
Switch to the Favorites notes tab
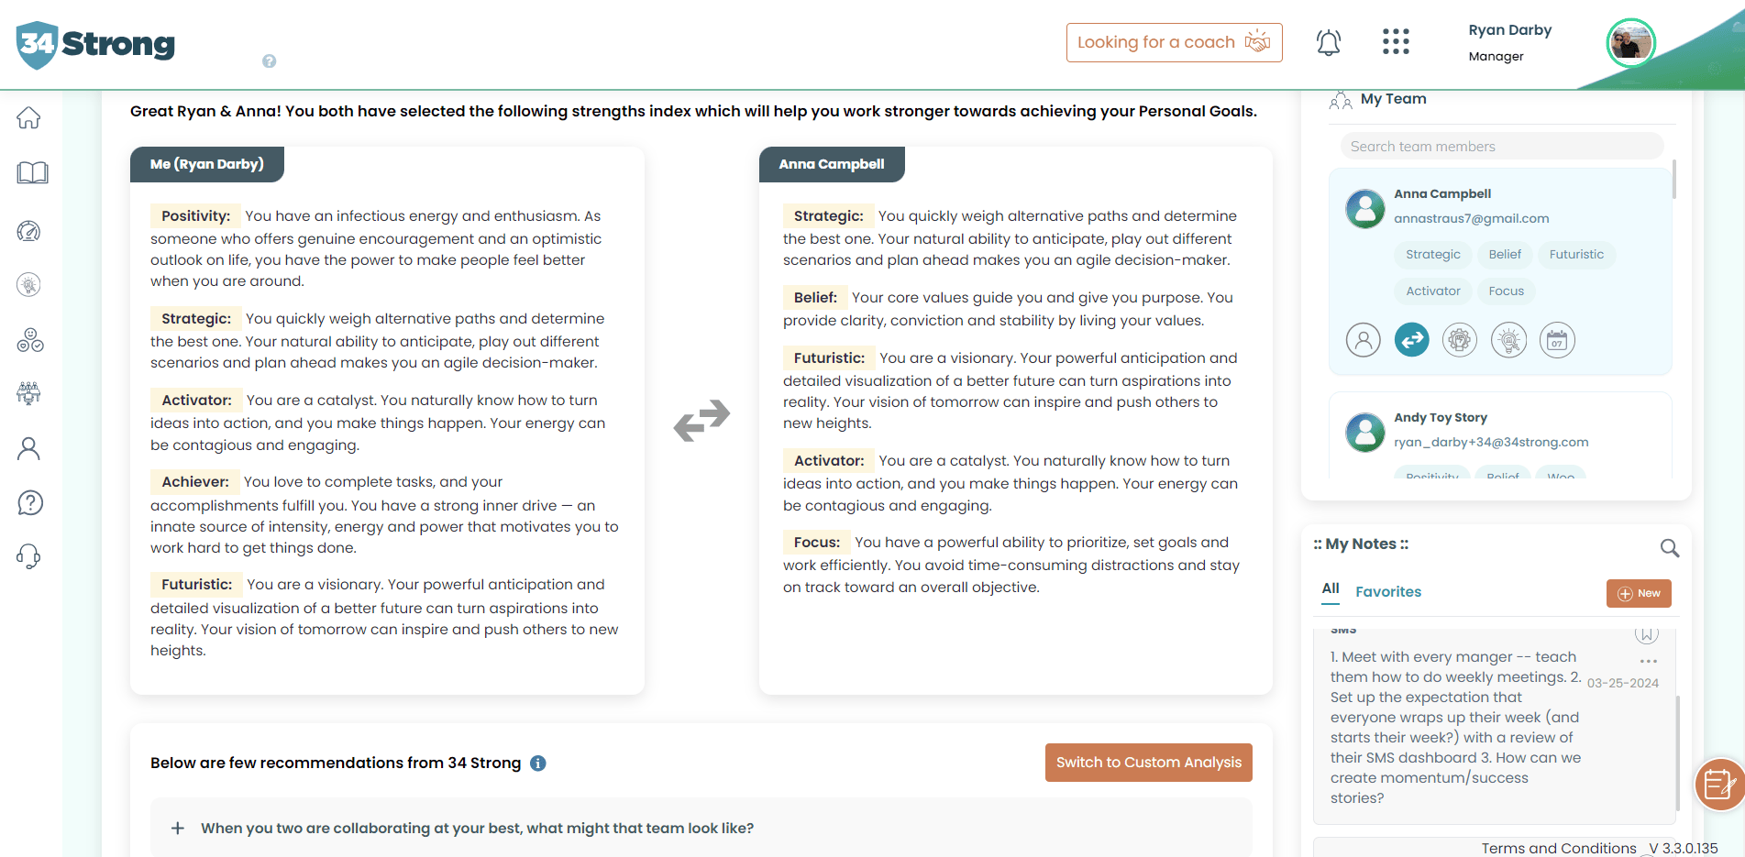[1388, 592]
